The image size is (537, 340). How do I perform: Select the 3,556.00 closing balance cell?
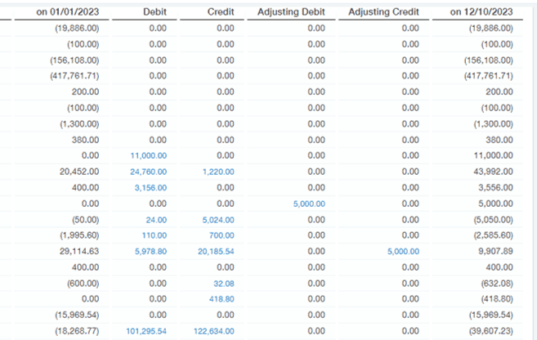coord(495,188)
